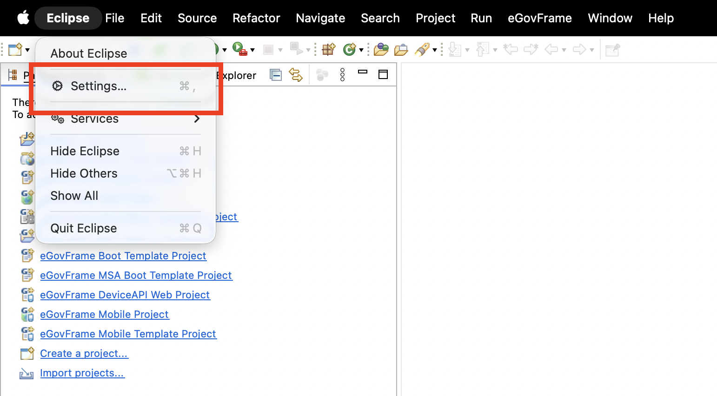Open the Forward history dropdown arrow
This screenshot has height=396, width=717.
[x=592, y=50]
